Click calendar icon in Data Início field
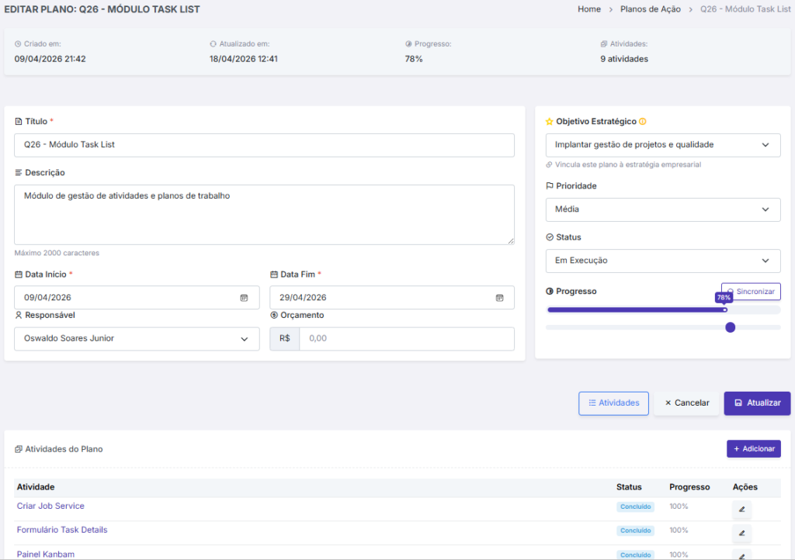Image resolution: width=795 pixels, height=560 pixels. tap(244, 298)
